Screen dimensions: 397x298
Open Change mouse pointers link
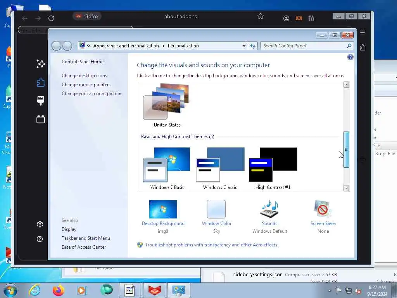[x=86, y=84]
